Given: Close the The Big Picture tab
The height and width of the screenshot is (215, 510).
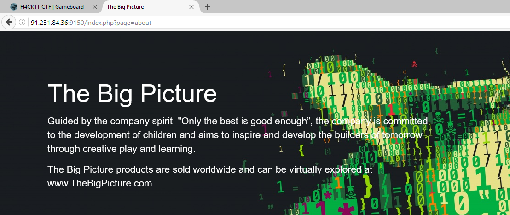Looking at the screenshot, I should pos(191,7).
